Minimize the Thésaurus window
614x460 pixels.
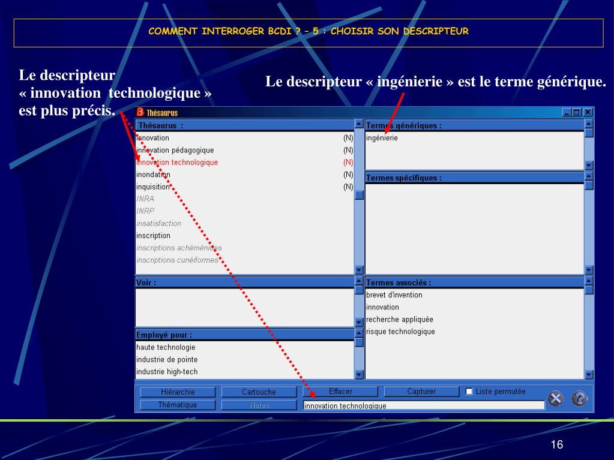pos(567,113)
